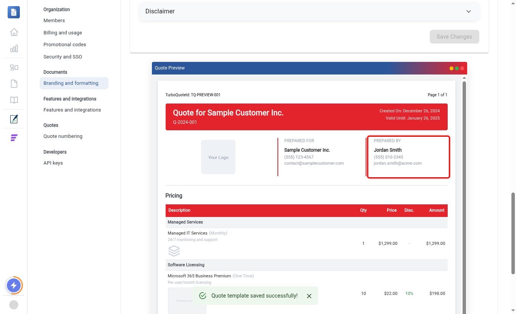This screenshot has height=314, width=516.
Task: Click the pen-and-paper edit icon
Action: (14, 119)
